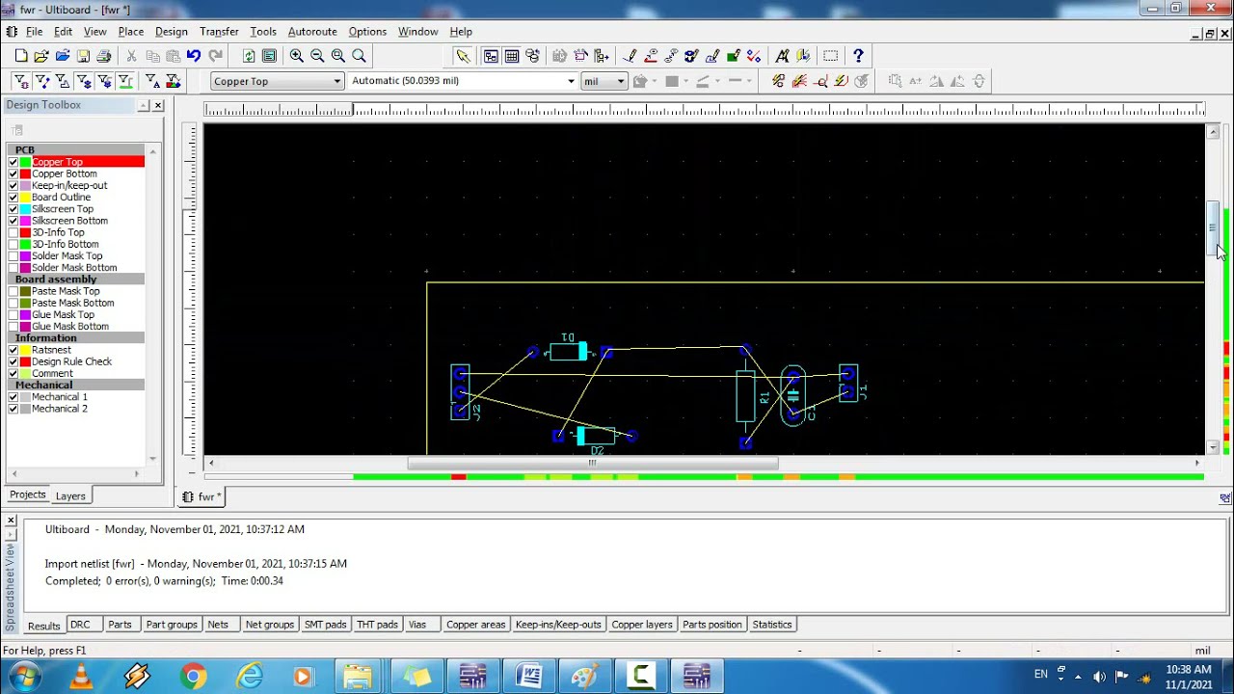
Task: Toggle Keep-in/keep-out layer checkbox
Action: point(13,185)
